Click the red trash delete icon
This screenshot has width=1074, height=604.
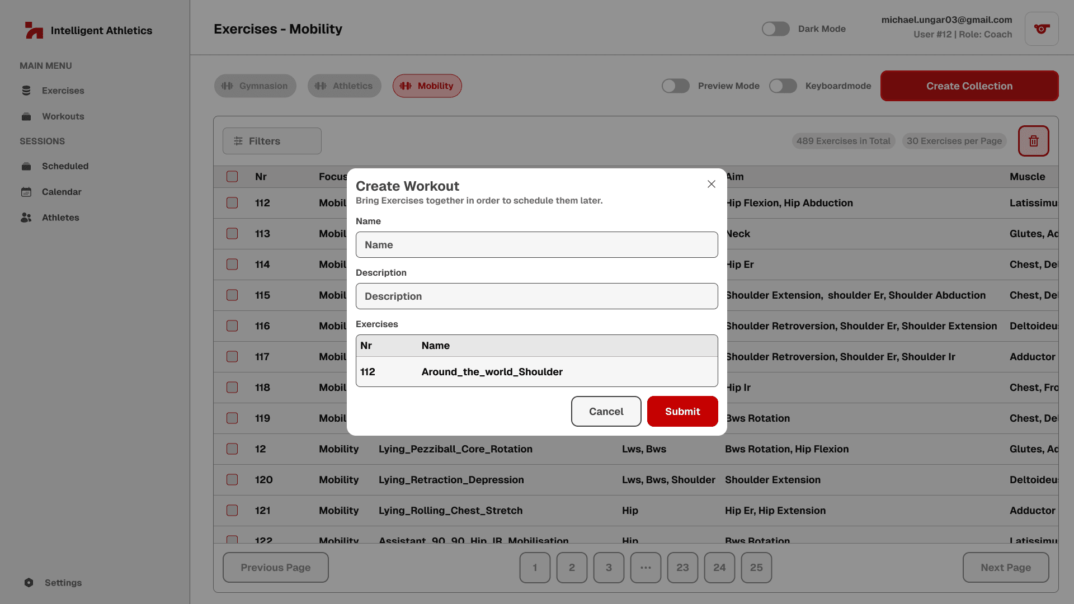(x=1033, y=141)
